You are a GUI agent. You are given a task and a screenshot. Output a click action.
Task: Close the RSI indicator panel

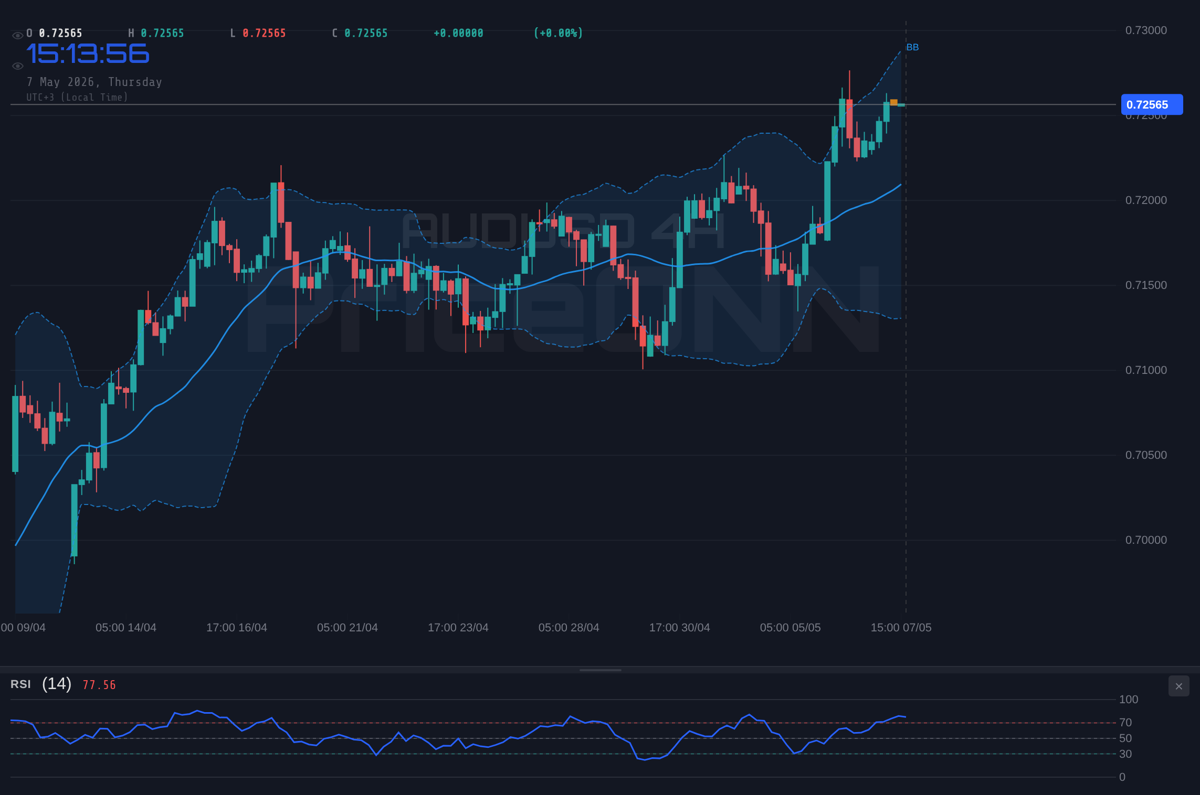pyautogui.click(x=1178, y=686)
